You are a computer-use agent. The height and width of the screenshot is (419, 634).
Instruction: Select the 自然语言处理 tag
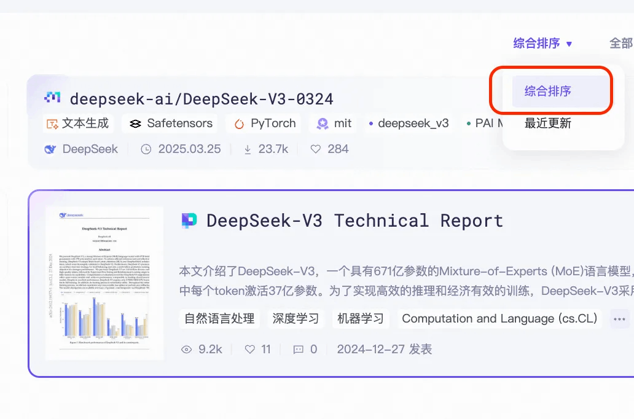pyautogui.click(x=219, y=318)
